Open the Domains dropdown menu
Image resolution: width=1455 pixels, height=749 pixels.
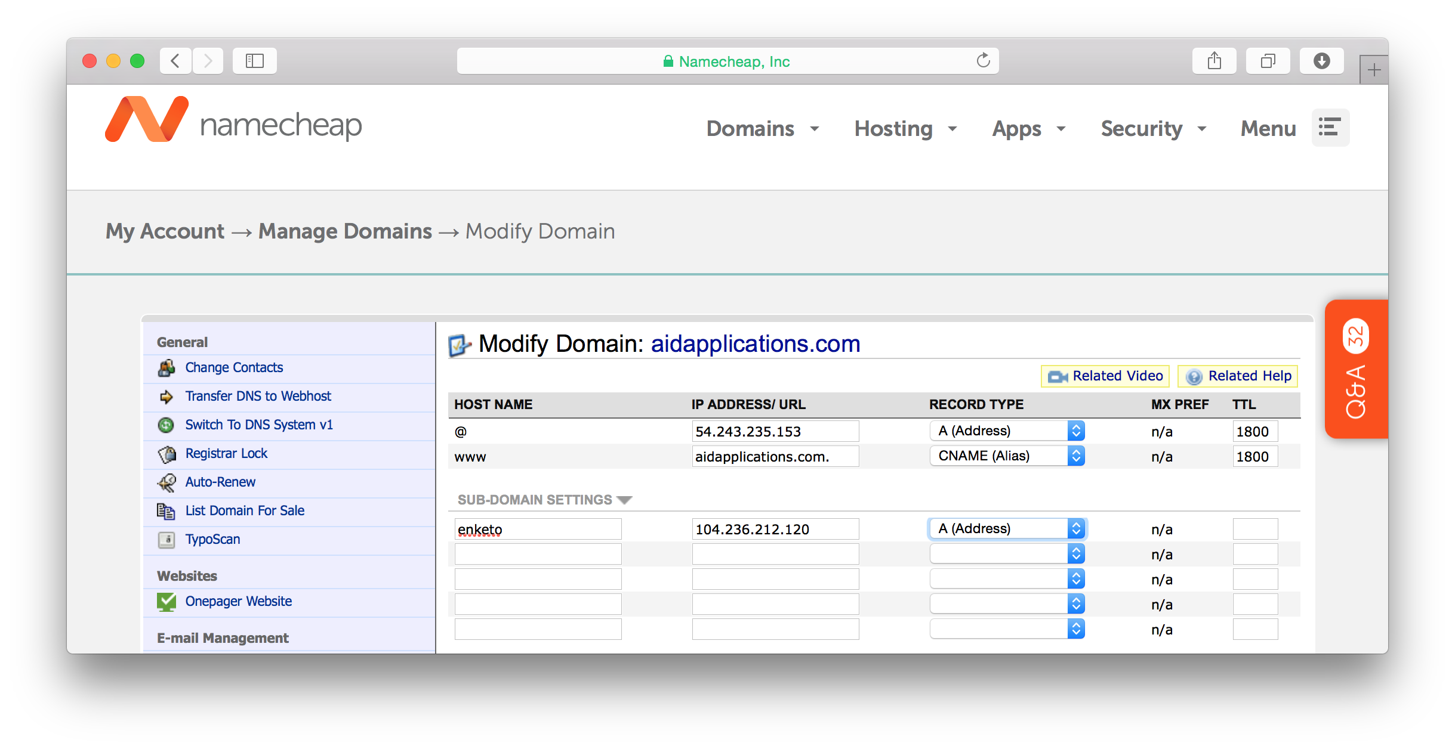(x=763, y=128)
